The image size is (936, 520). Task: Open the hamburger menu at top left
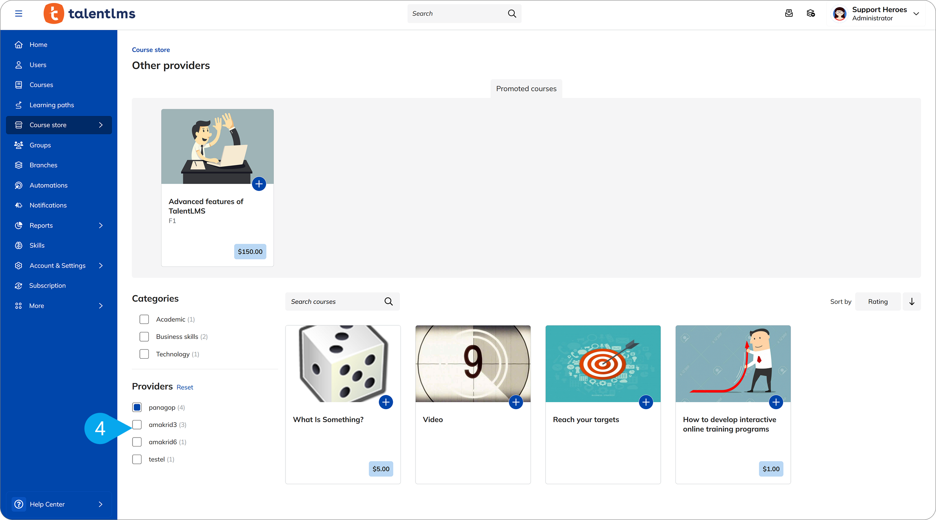[x=19, y=13]
